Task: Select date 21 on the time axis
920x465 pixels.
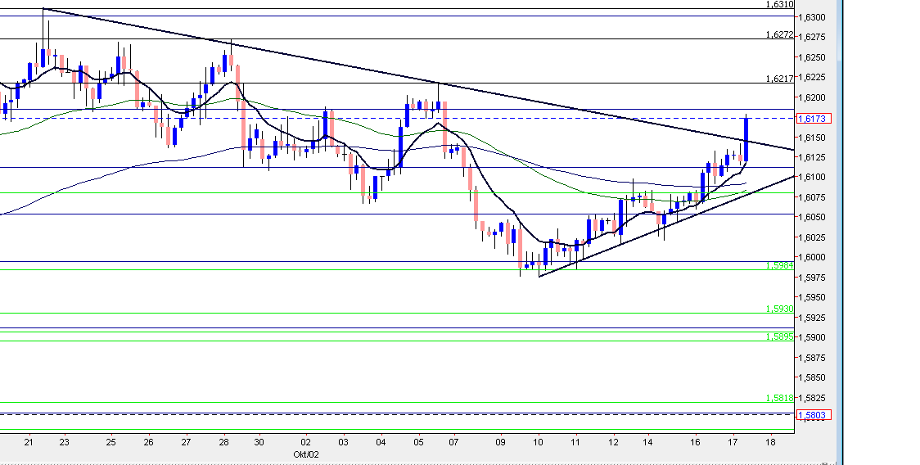Action: (x=29, y=442)
